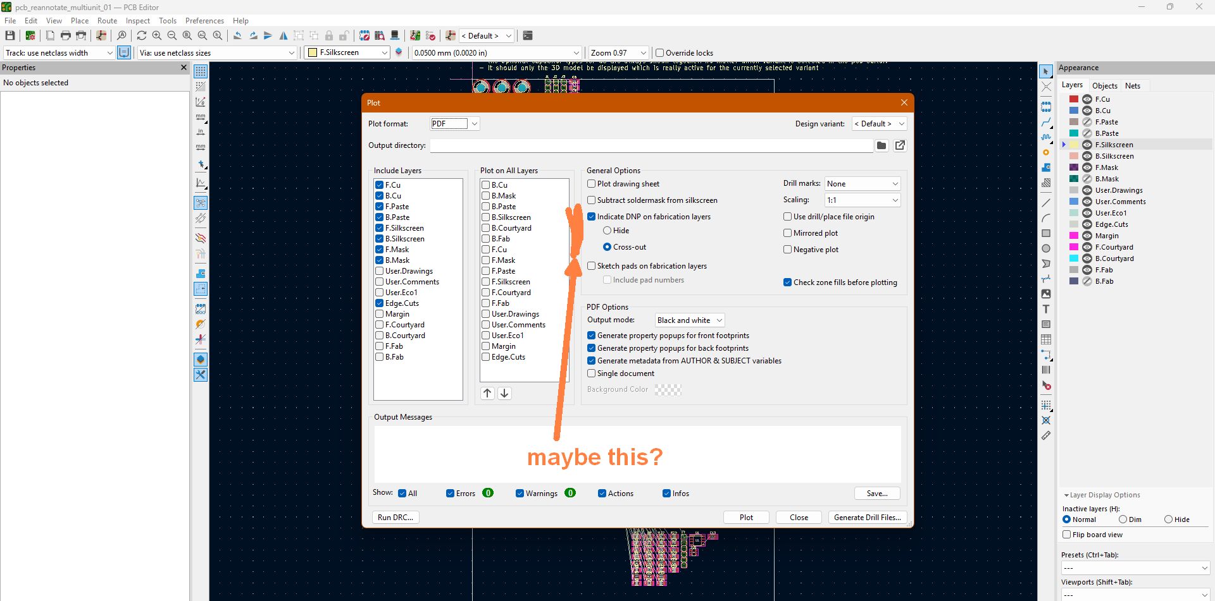Open the Drill marks dropdown
This screenshot has height=601, width=1215.
coord(863,184)
